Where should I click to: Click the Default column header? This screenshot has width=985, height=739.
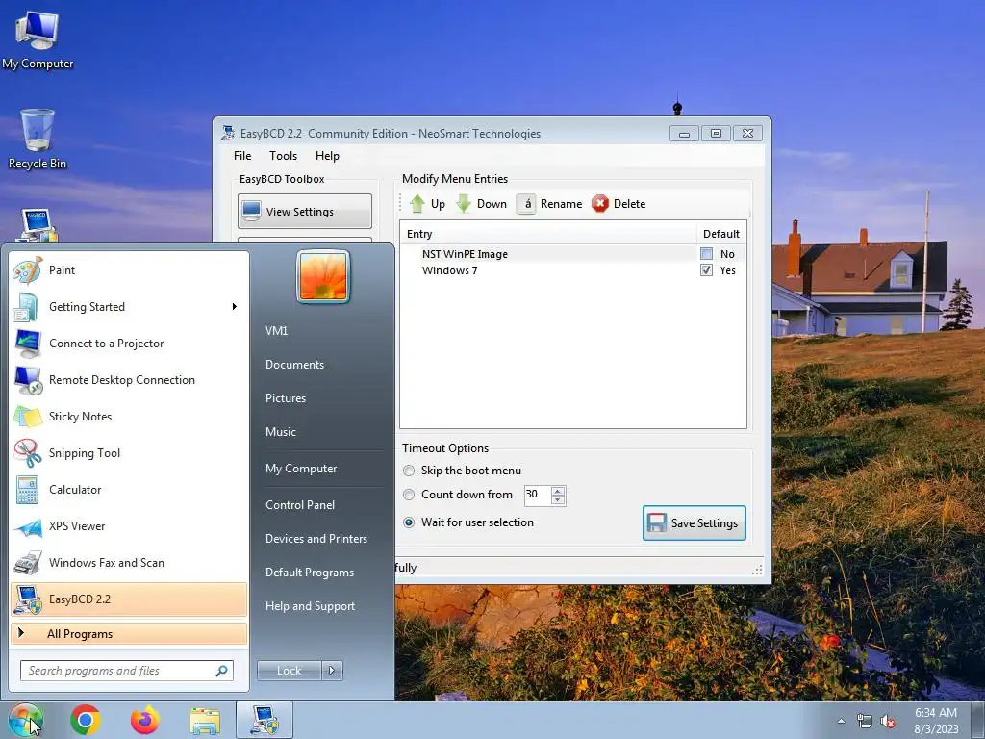721,234
